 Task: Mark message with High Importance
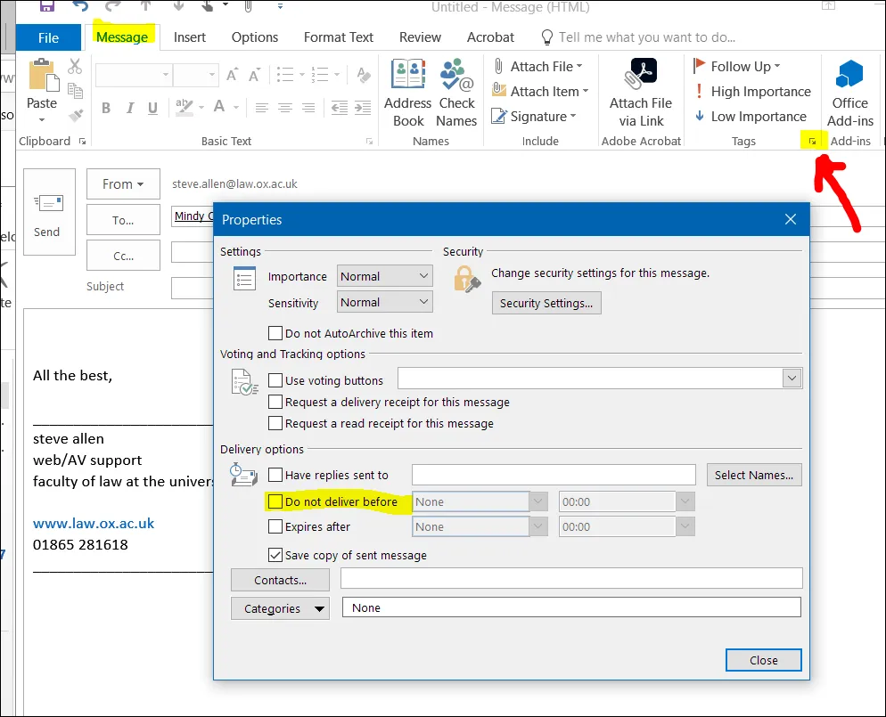753,91
